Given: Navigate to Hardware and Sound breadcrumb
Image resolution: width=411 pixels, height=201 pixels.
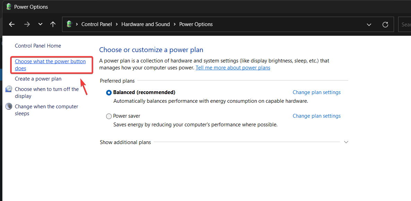Looking at the screenshot, I should (145, 24).
